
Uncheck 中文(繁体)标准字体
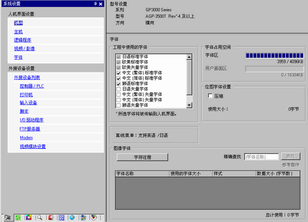pyautogui.click(x=118, y=73)
